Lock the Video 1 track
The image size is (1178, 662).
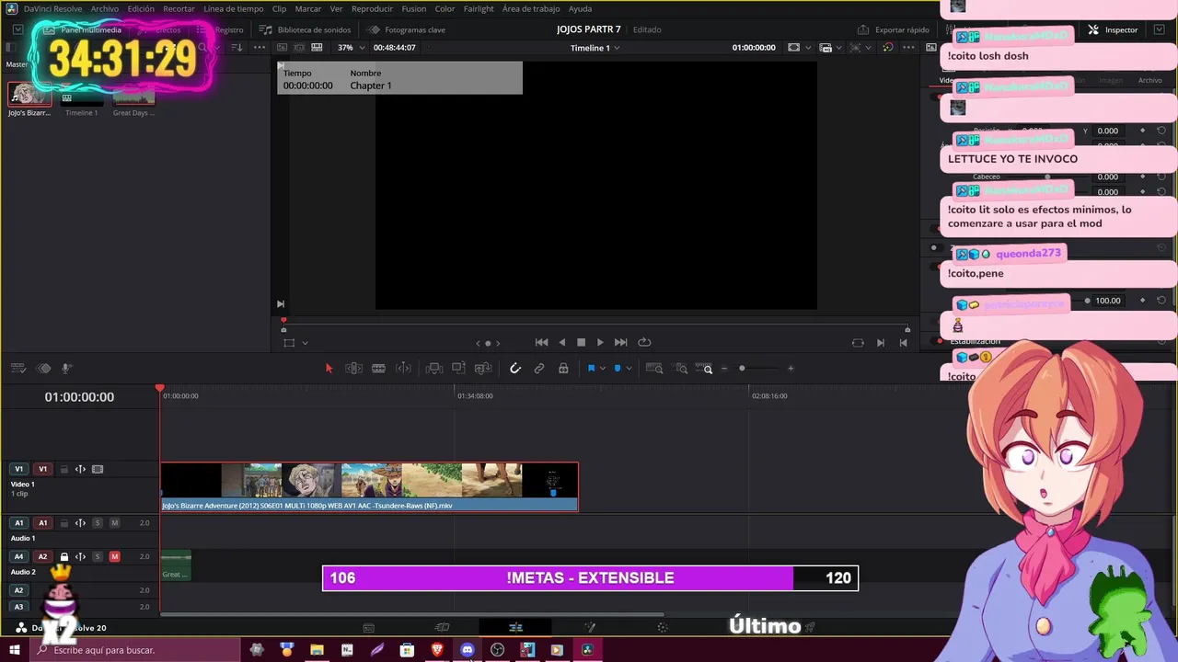pyautogui.click(x=64, y=469)
